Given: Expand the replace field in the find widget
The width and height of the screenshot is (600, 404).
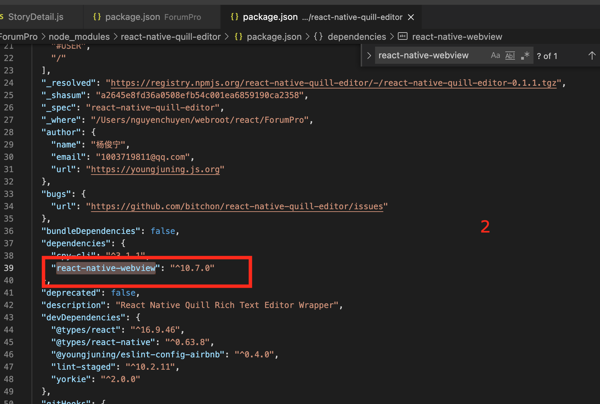Looking at the screenshot, I should coord(369,56).
